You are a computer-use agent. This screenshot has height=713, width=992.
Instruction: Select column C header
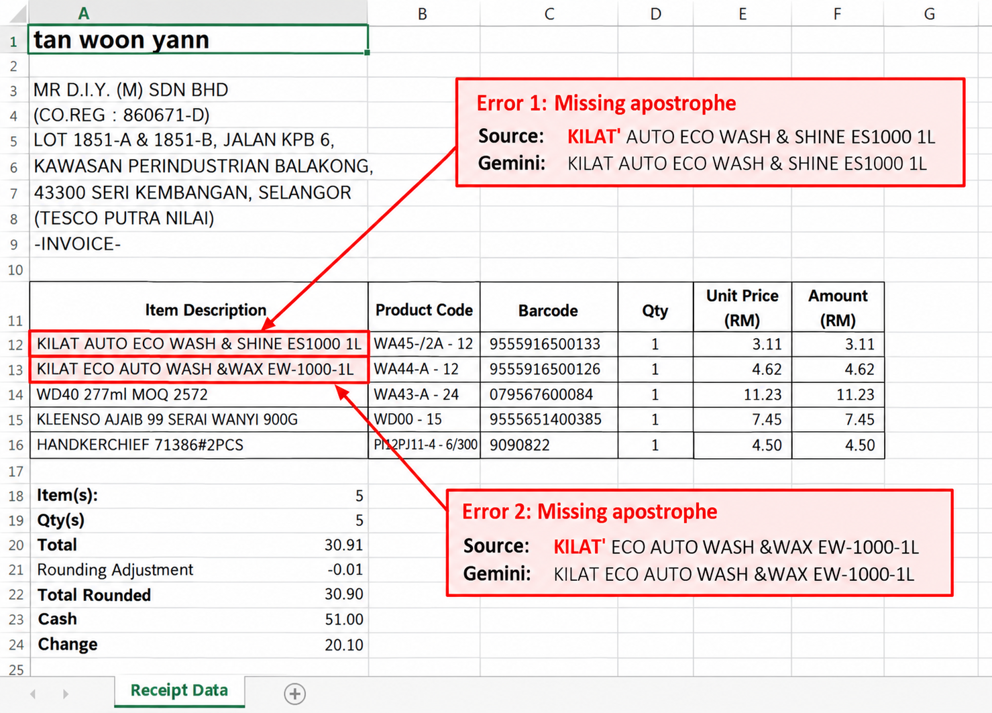pos(549,13)
